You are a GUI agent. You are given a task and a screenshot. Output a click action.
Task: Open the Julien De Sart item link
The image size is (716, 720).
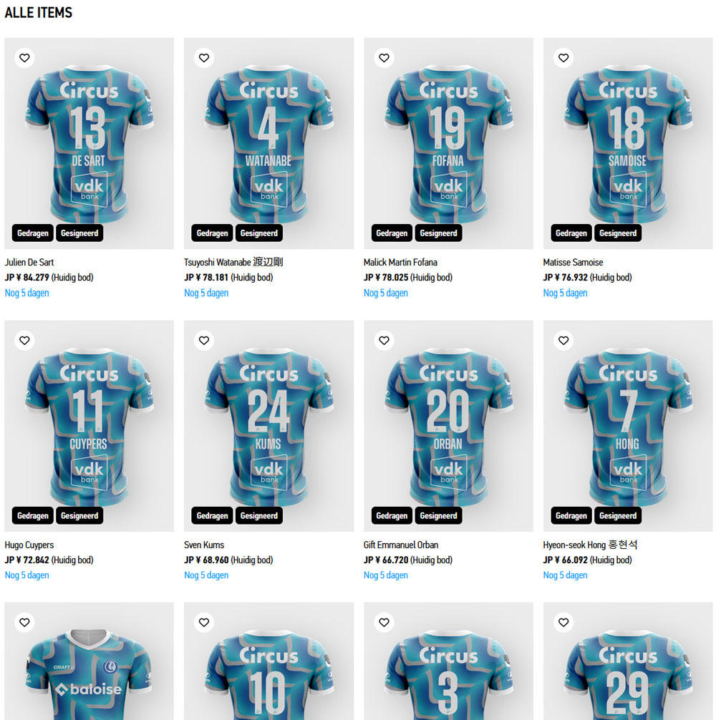[x=29, y=262]
